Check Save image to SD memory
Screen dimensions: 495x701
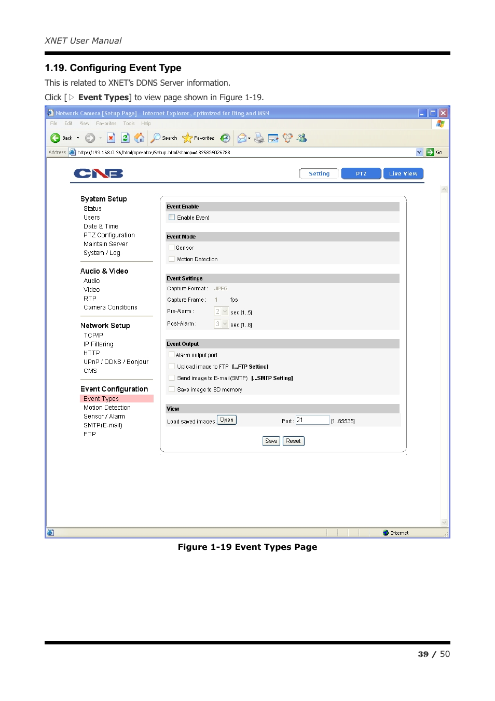(172, 389)
